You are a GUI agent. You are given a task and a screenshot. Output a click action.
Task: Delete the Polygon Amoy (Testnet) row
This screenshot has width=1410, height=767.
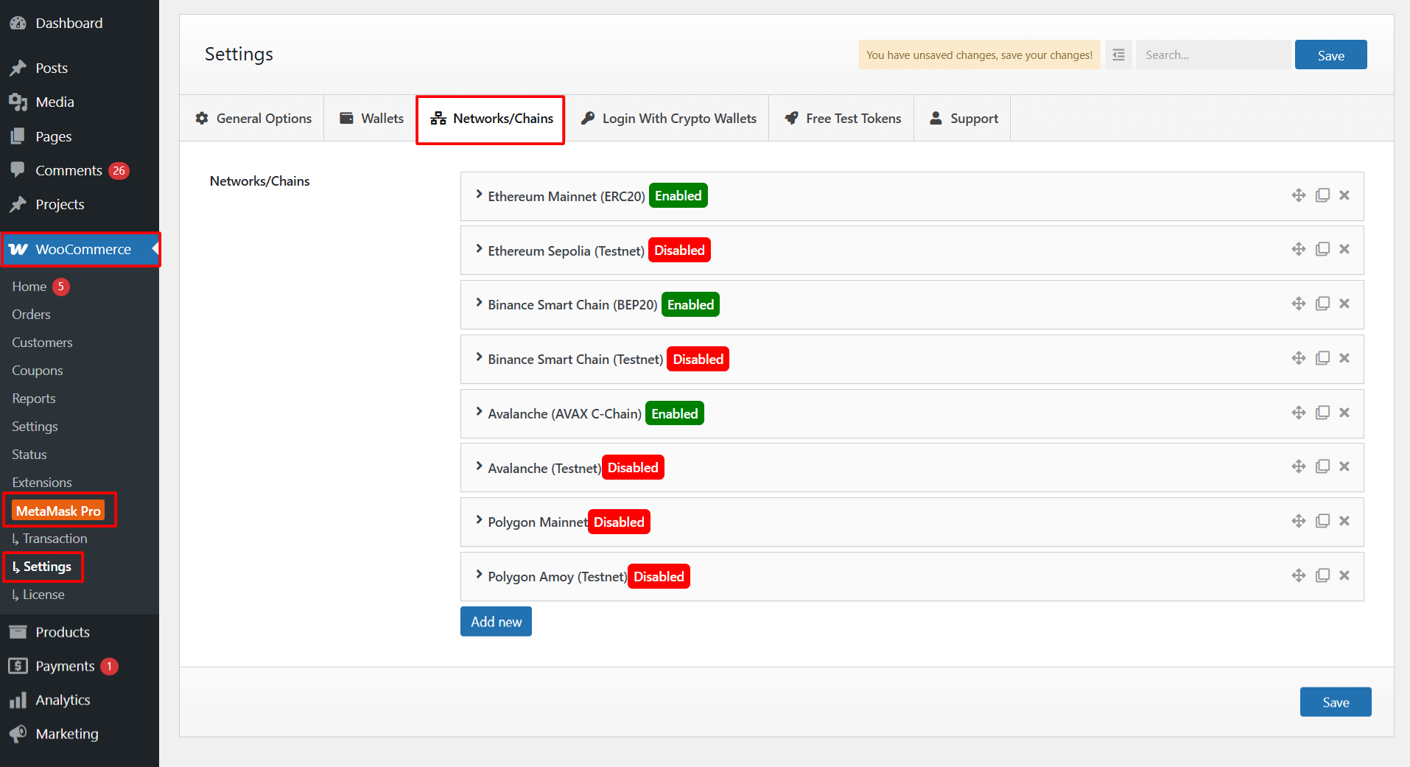pyautogui.click(x=1344, y=575)
